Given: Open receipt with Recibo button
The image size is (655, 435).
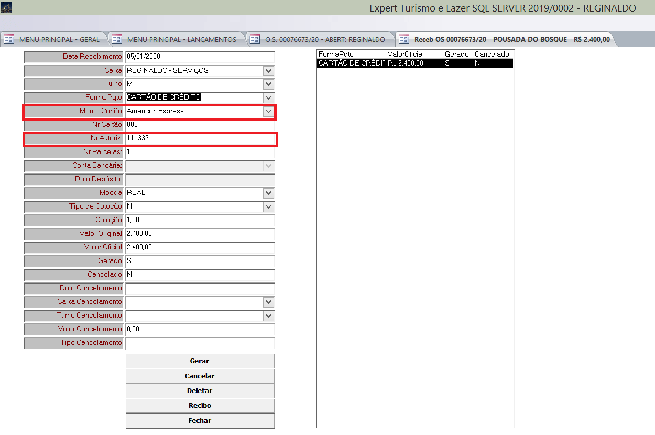Looking at the screenshot, I should pos(200,406).
